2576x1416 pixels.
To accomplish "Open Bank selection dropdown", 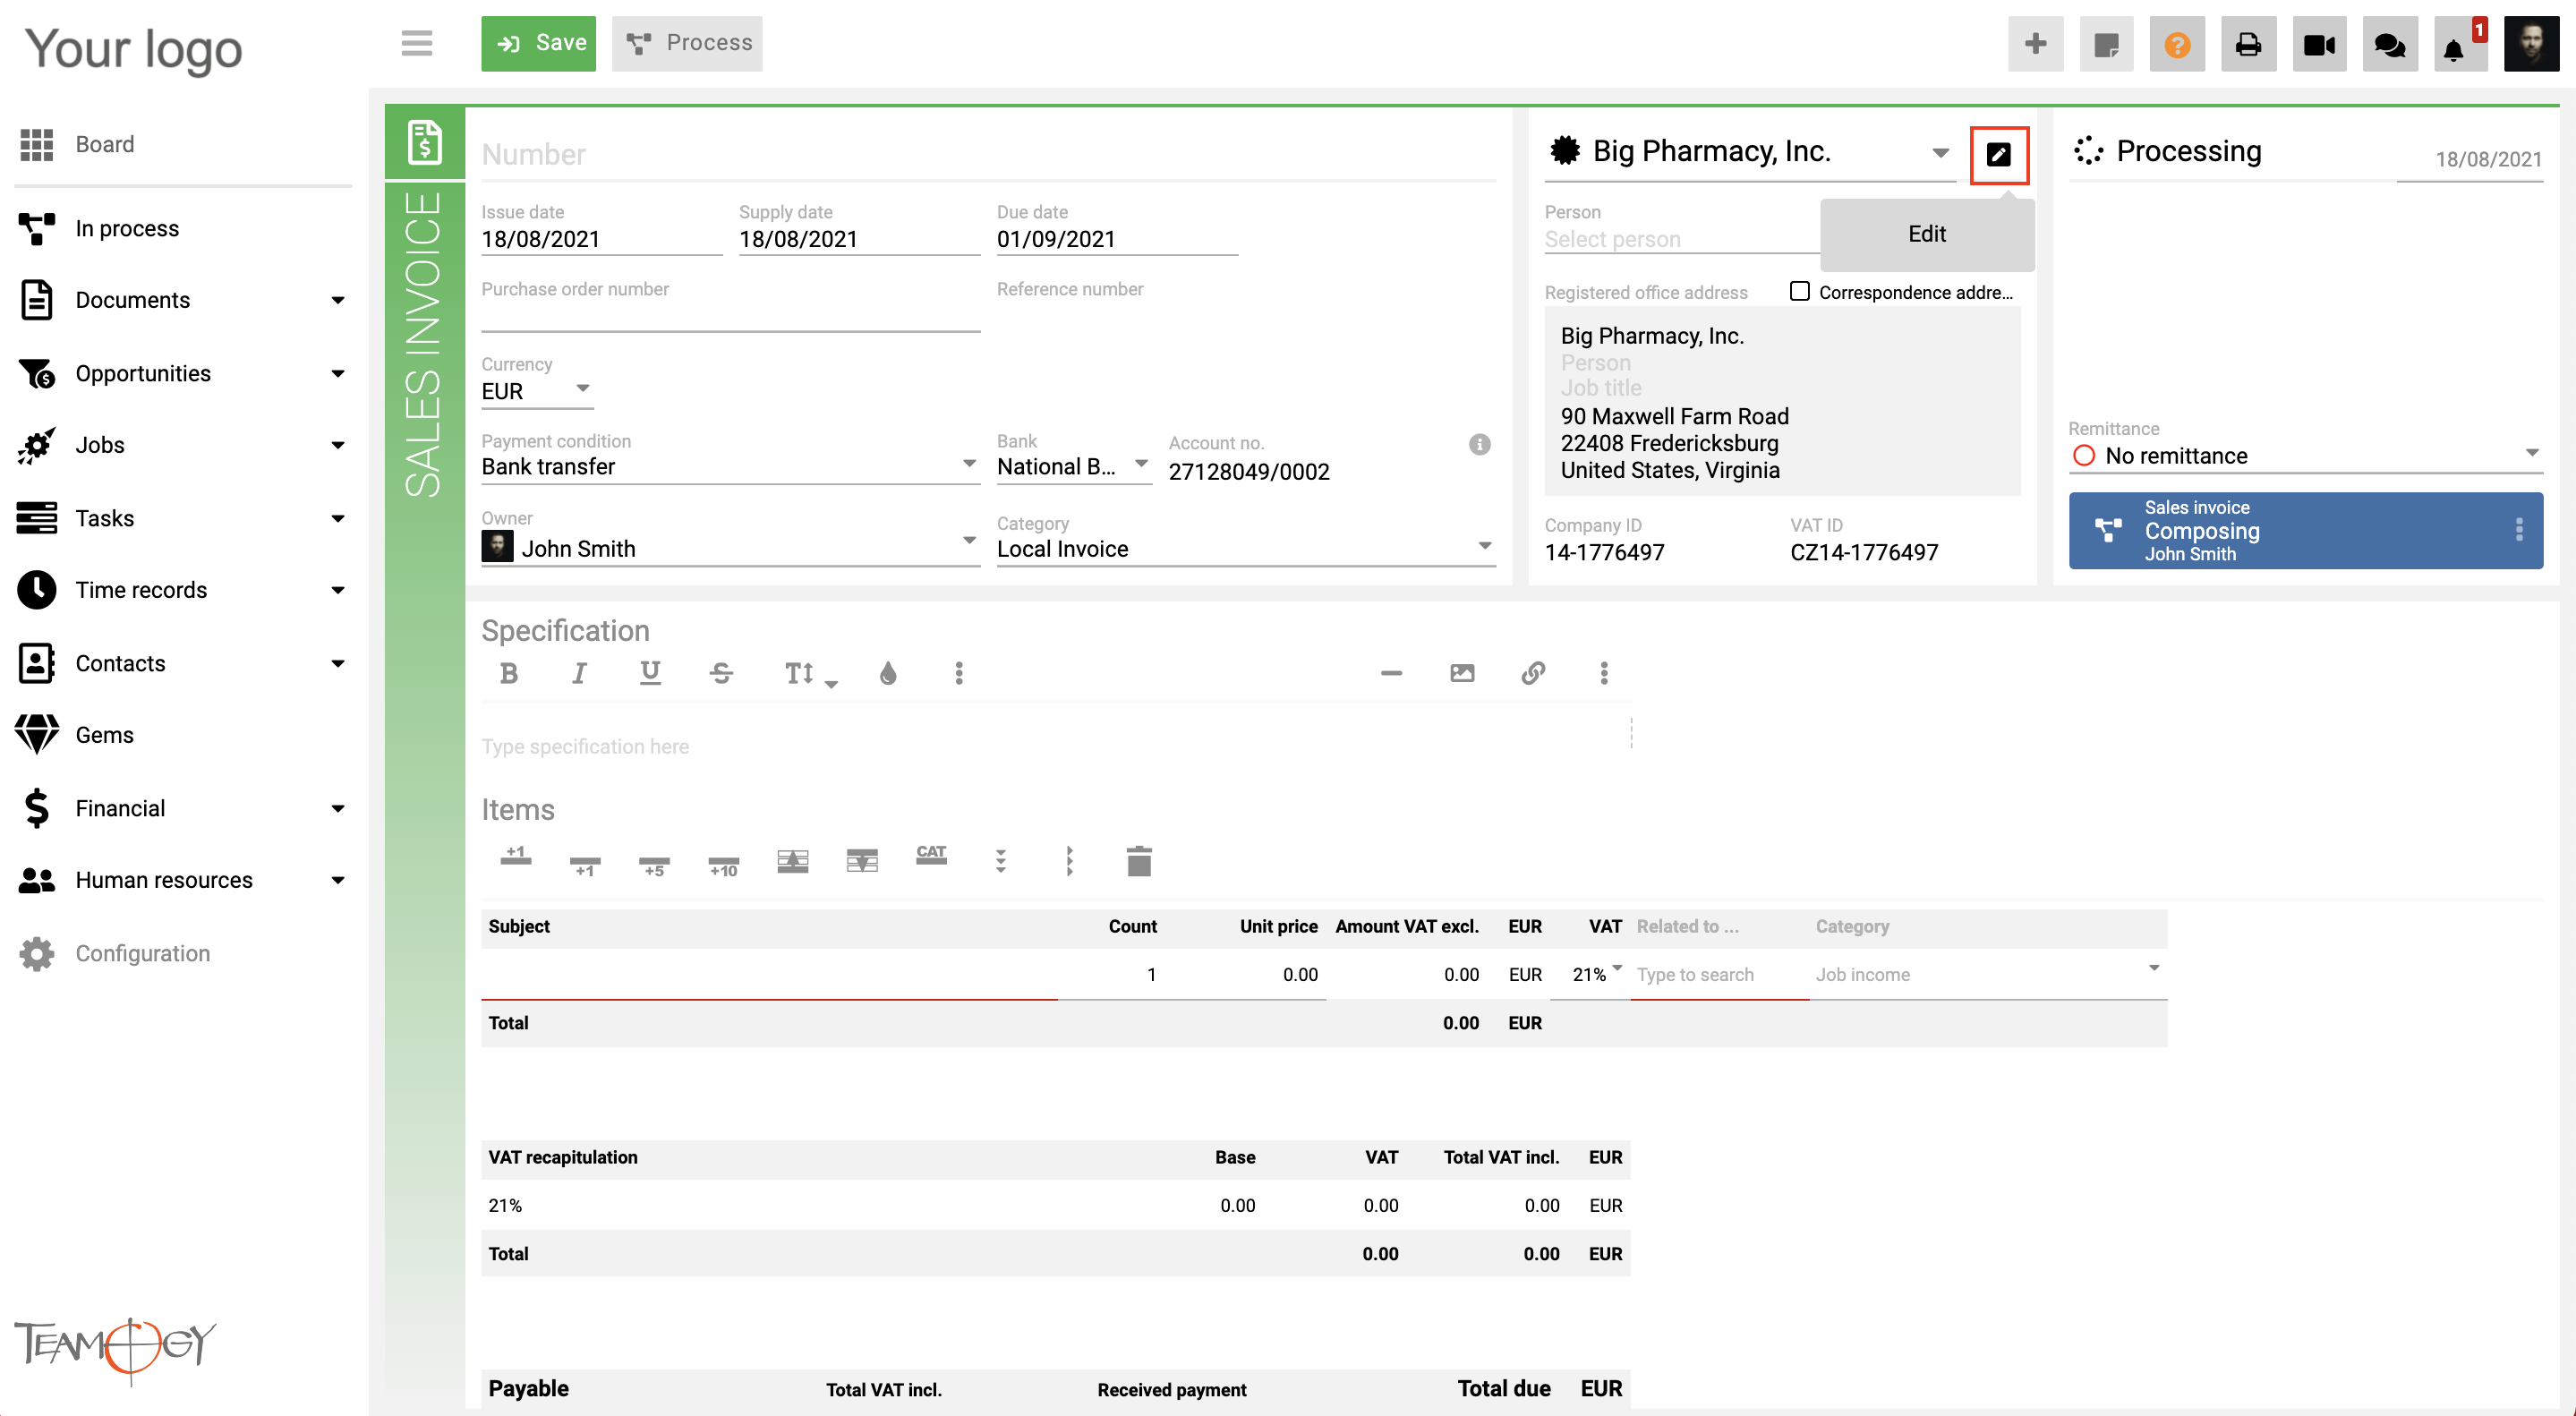I will click(1073, 466).
